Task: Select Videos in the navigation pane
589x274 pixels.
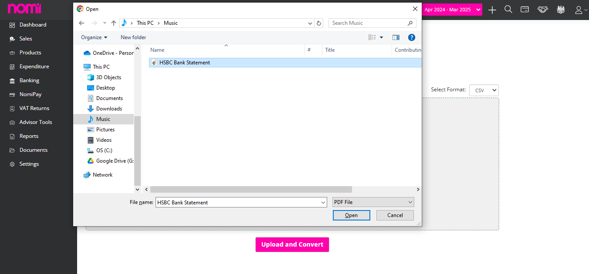Action: click(x=100, y=140)
